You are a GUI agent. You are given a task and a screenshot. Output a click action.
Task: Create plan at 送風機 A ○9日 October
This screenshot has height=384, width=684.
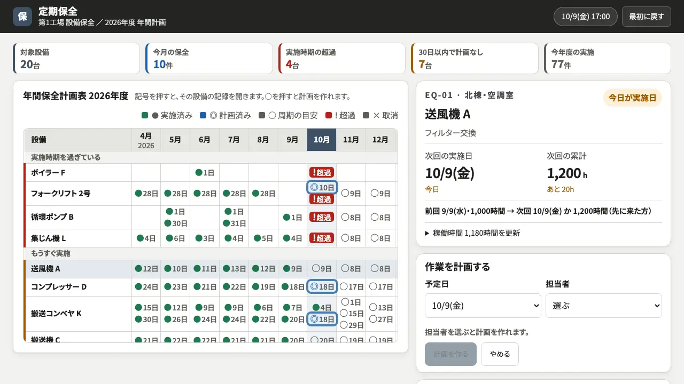[x=322, y=269]
